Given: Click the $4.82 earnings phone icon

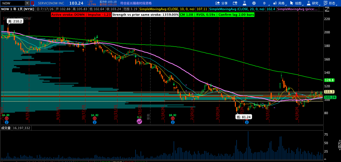Looking at the screenshot, I should coord(94,118).
